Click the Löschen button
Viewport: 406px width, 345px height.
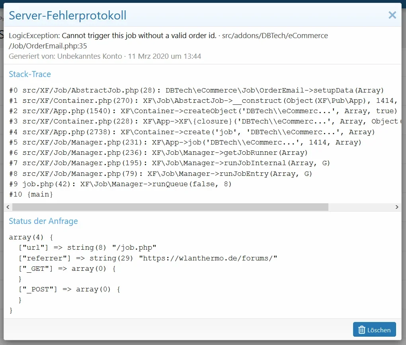click(x=375, y=329)
